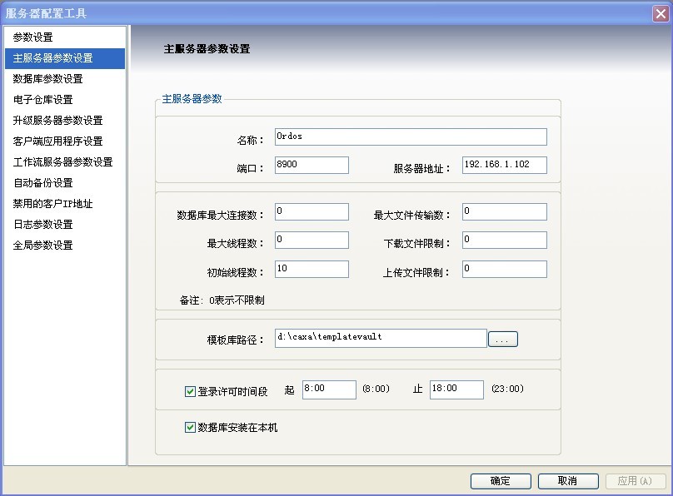Close the 服务器配置工具 window
The width and height of the screenshot is (673, 496).
click(661, 13)
